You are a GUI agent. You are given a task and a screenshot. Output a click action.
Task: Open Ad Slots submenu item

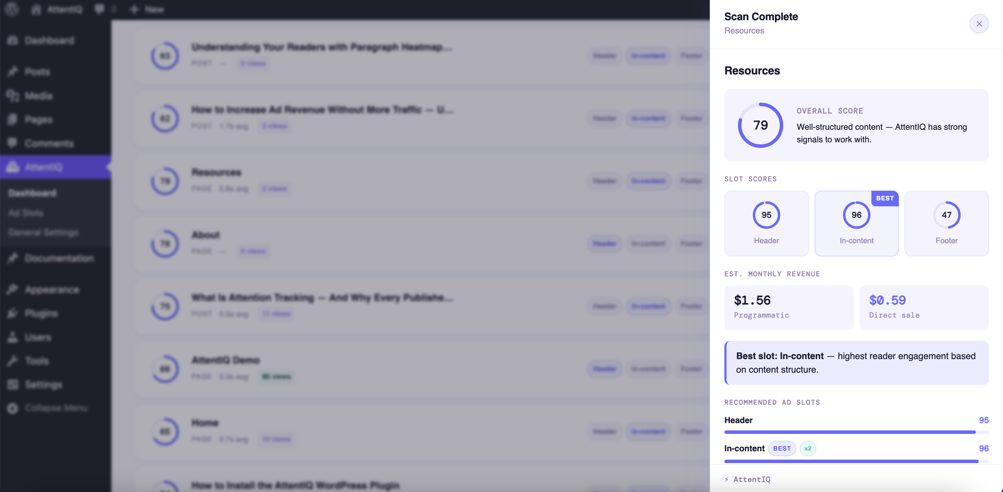pyautogui.click(x=26, y=213)
